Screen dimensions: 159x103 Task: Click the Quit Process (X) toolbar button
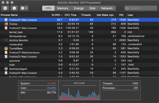(x=5, y=8)
